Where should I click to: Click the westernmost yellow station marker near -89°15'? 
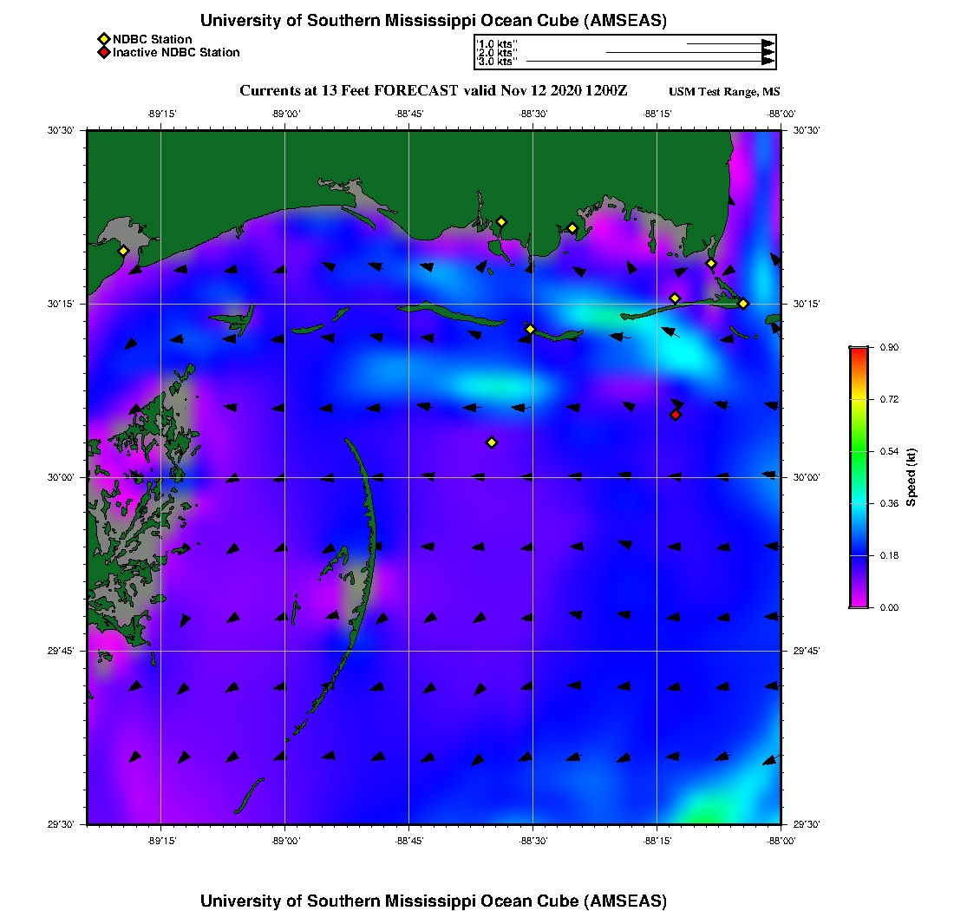pos(123,251)
